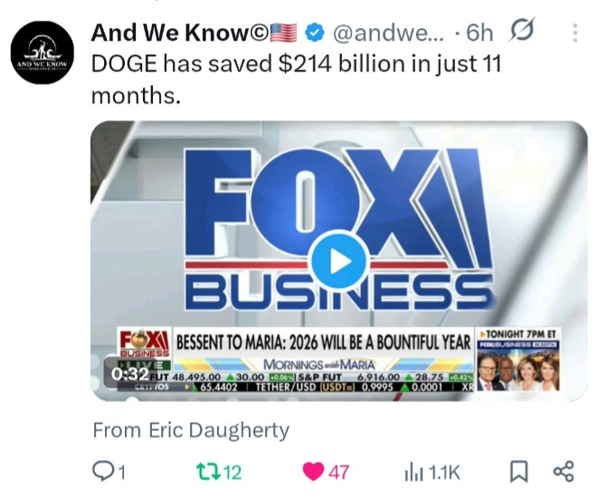Play the Fox Business video
Viewport: 598px width, 497px height.
pyautogui.click(x=338, y=262)
